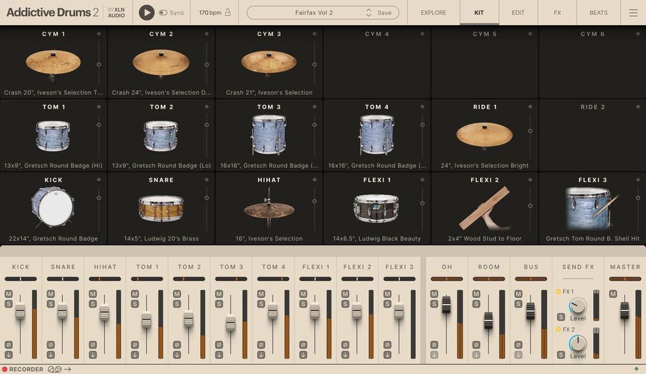Screen dimensions: 646x374
Task: Phase-invert the Kick channel
Action: [x=9, y=346]
